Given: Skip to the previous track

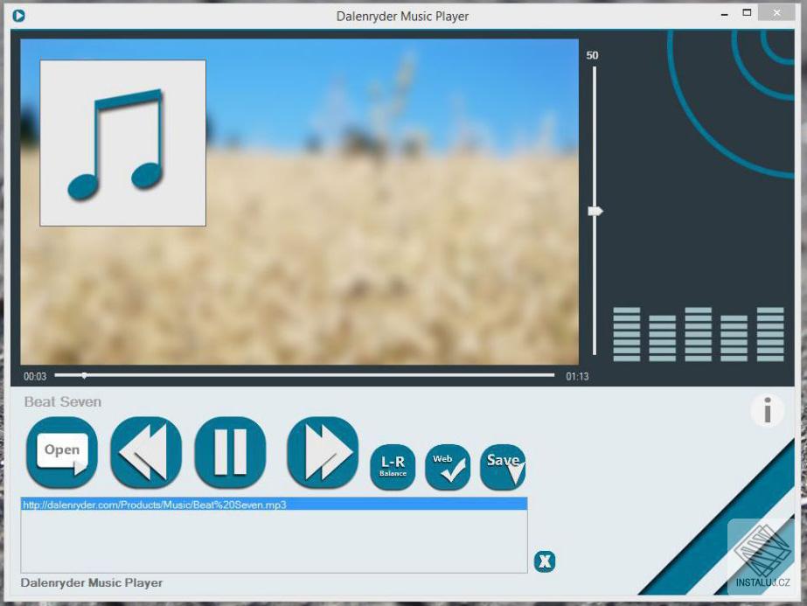Looking at the screenshot, I should (144, 452).
